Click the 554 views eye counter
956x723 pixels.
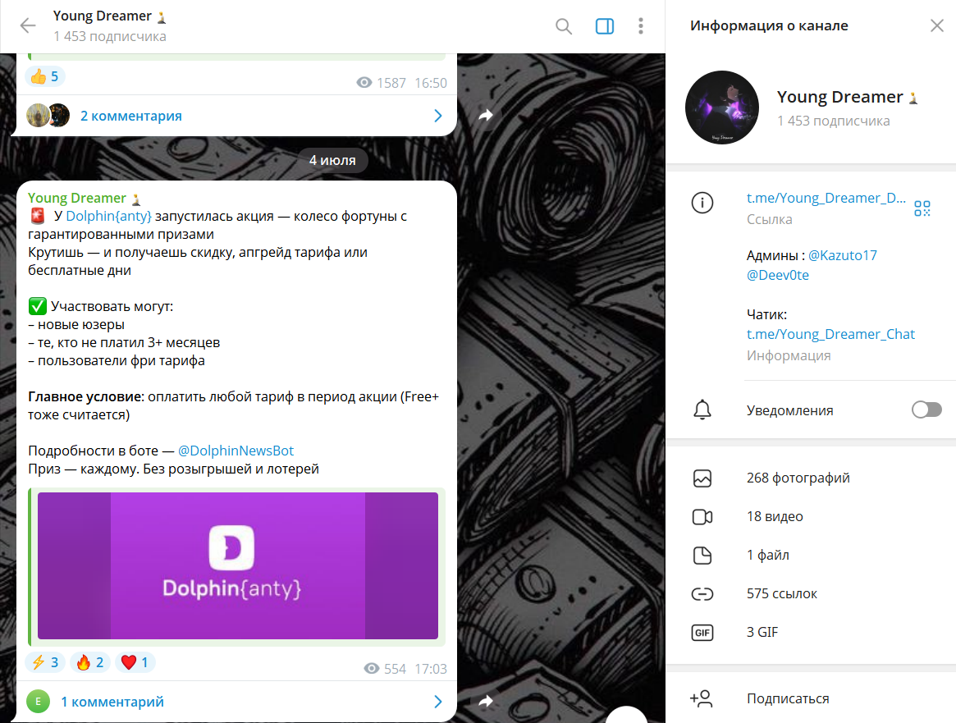[x=385, y=669]
